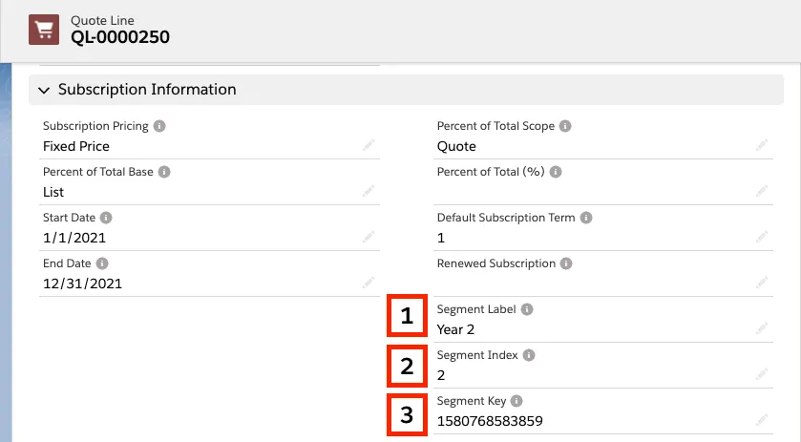This screenshot has height=442, width=801.
Task: Click info icon next to Segment Key
Action: (x=516, y=401)
